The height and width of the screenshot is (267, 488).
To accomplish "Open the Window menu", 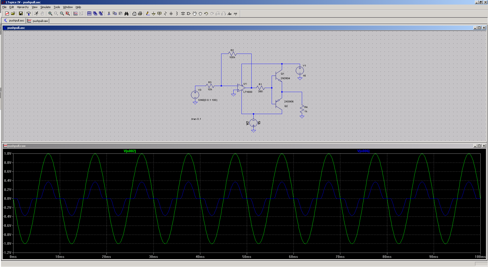I will coord(68,7).
